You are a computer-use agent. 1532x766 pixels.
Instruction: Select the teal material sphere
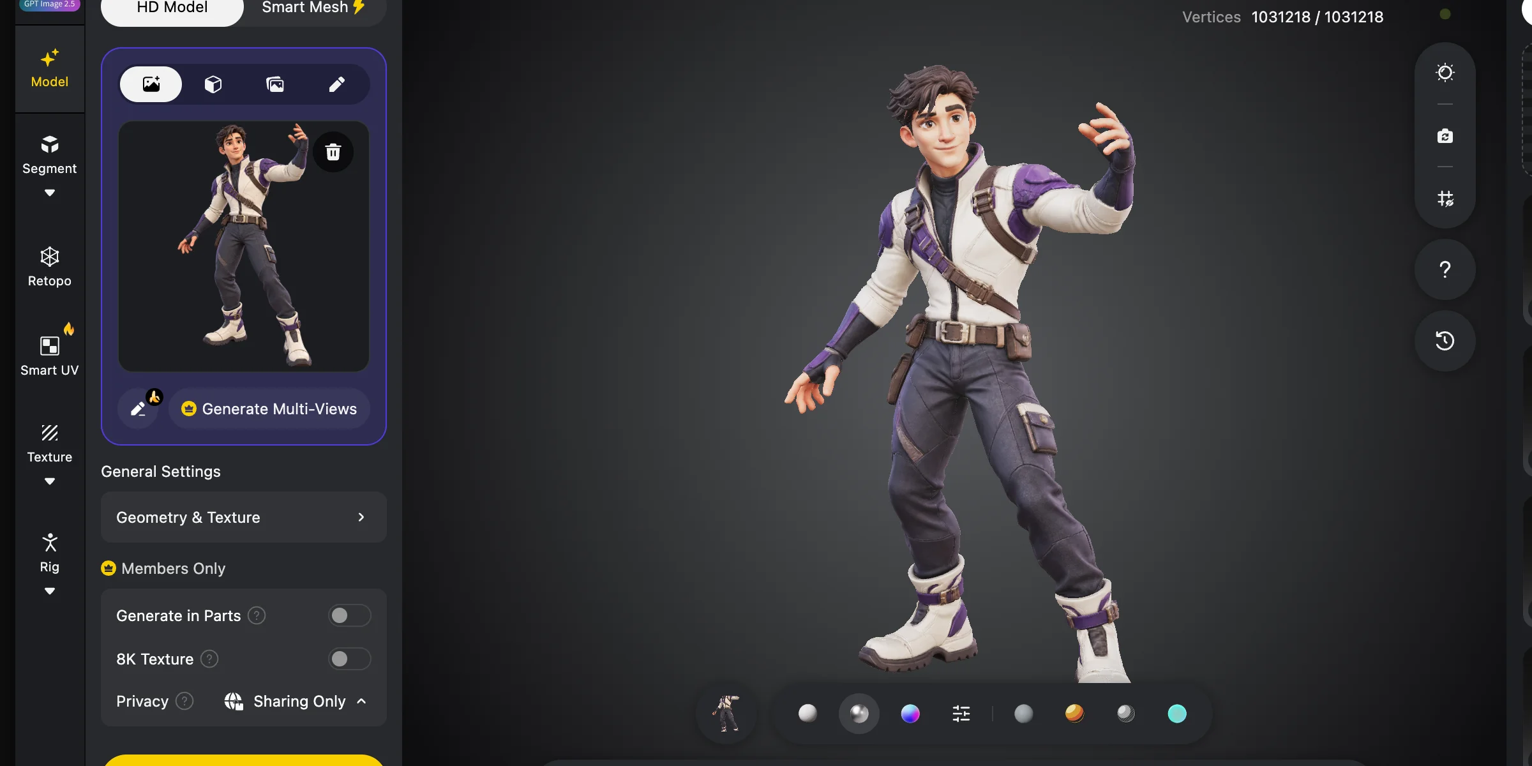[1177, 713]
